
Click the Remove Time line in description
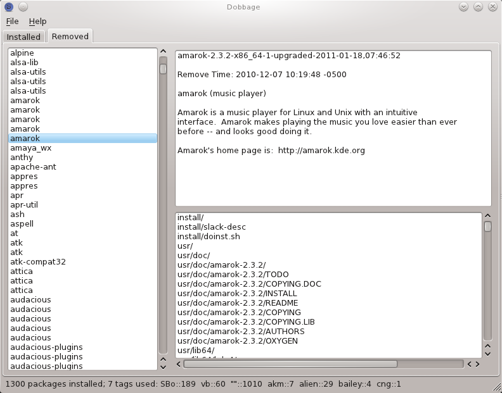click(262, 75)
